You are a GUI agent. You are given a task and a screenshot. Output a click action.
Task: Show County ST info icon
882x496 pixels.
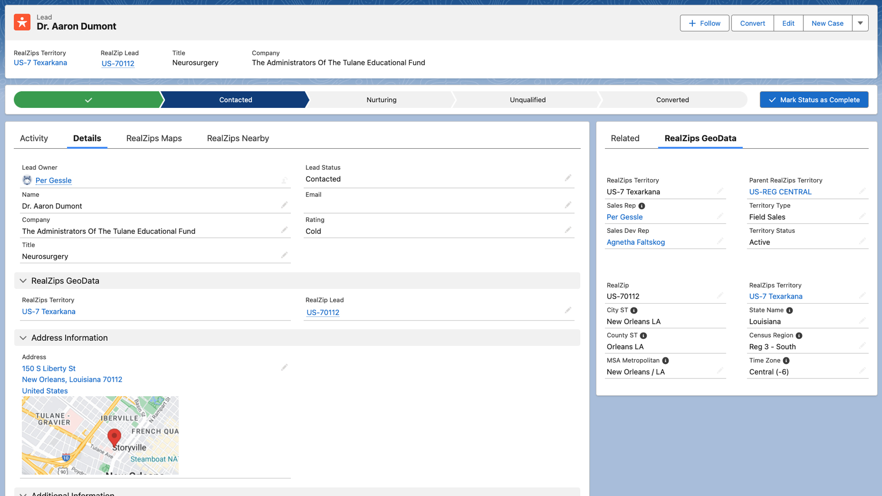point(644,336)
